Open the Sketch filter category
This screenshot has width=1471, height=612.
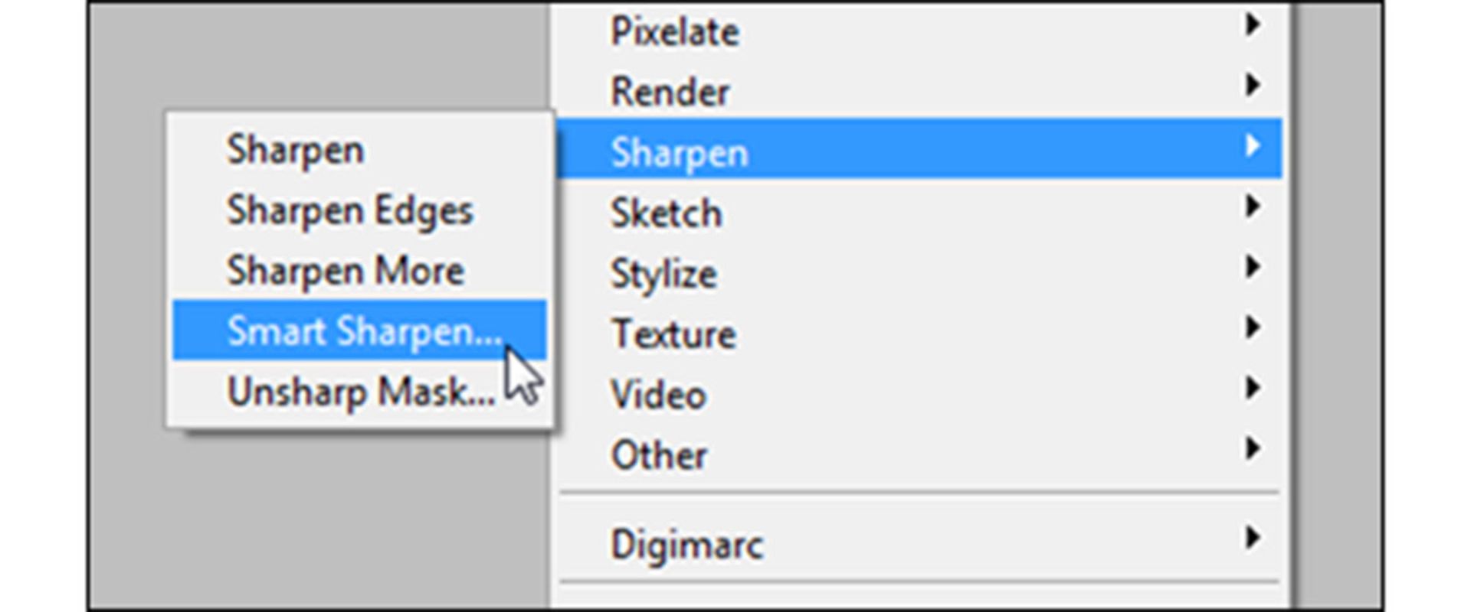click(919, 210)
